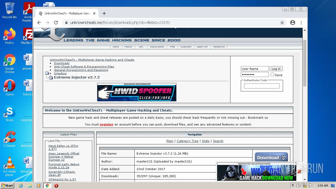Open Injectors breadcrumb link
The image size is (336, 189).
point(60,73)
